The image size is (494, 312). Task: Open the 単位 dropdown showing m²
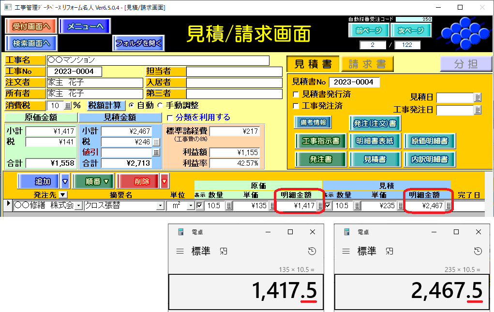190,206
